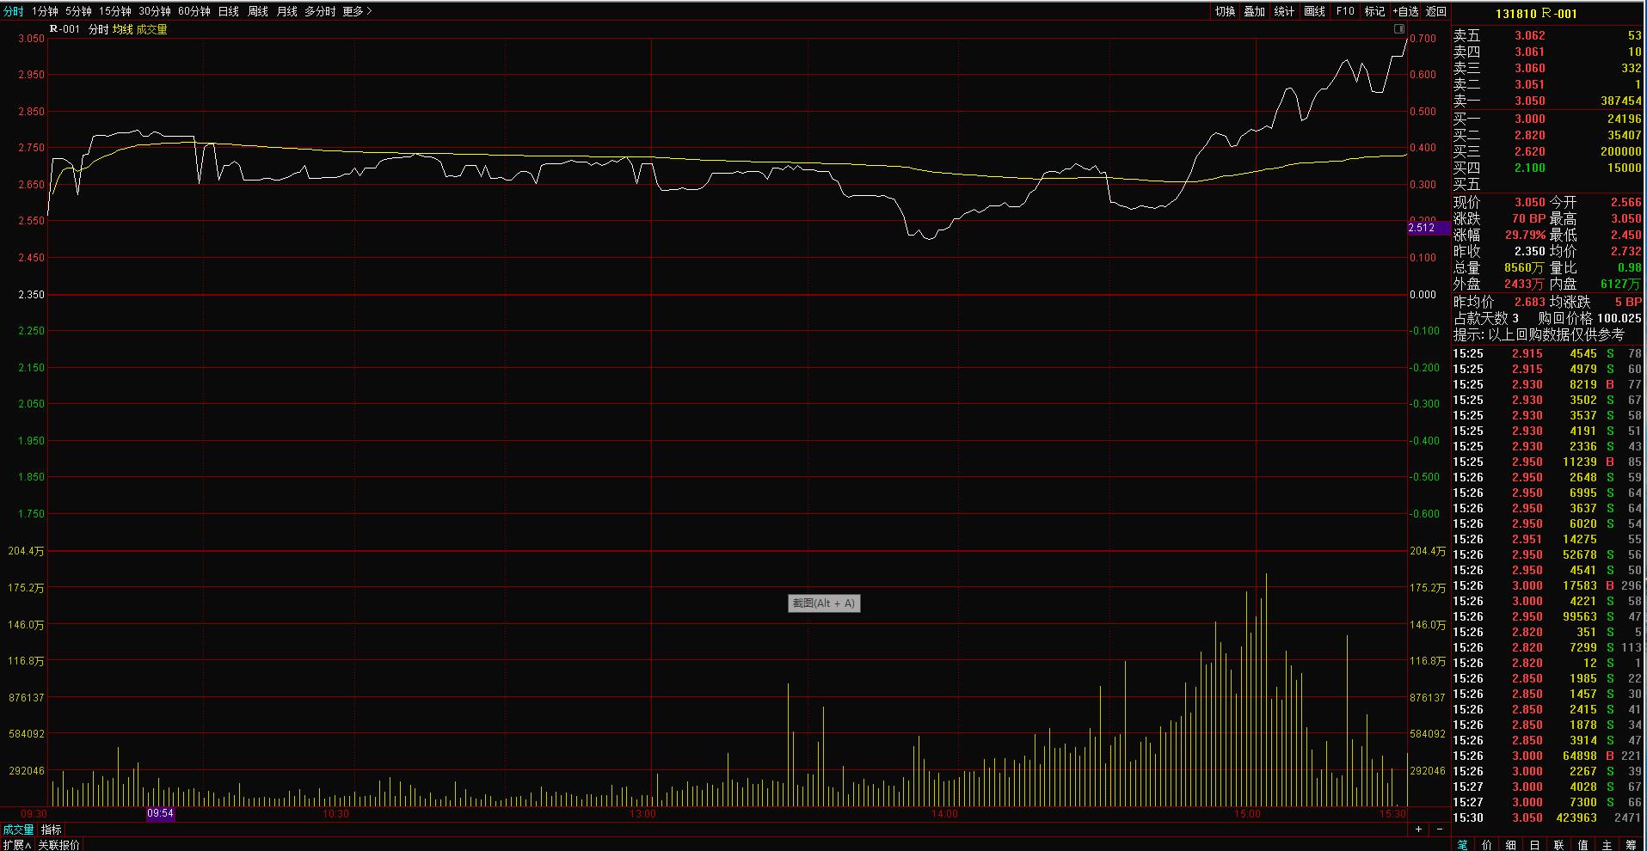
Task: Select the 联 tab at bottom right
Action: point(1559,845)
